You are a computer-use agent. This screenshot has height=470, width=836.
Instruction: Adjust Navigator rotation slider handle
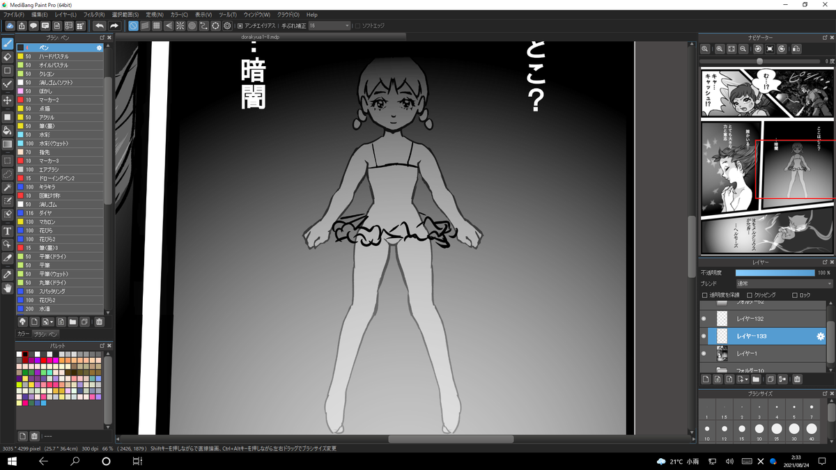760,61
